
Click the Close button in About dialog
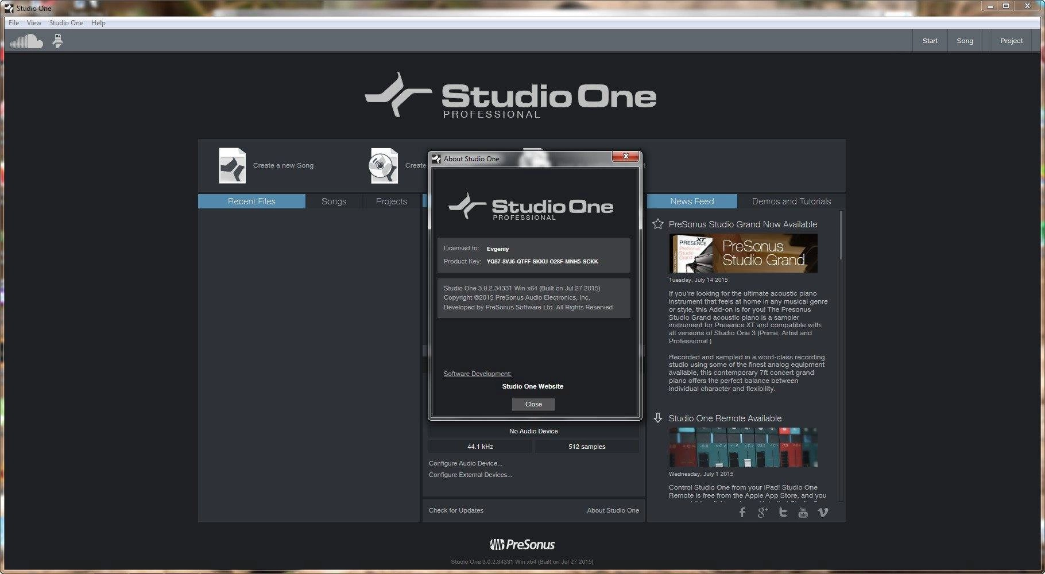pos(533,404)
